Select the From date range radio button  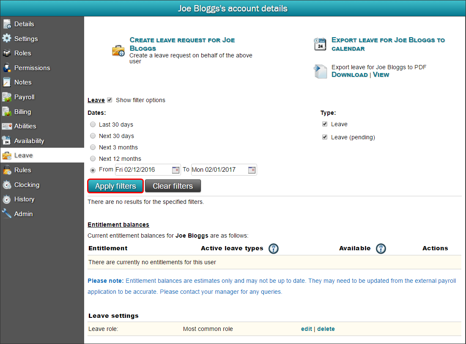[93, 170]
